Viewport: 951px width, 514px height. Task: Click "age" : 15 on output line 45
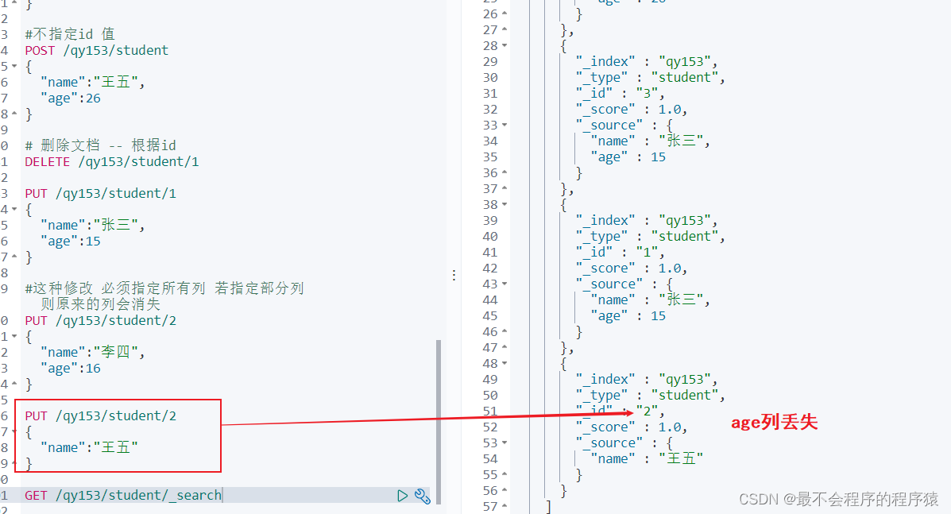[x=628, y=316]
